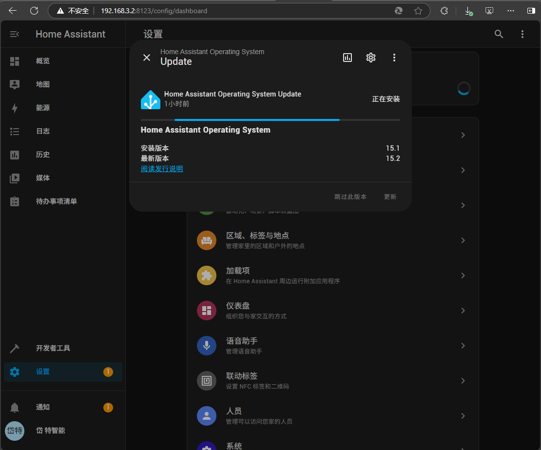Collapse the Home Assistant sidebar
Screen dimensions: 541x450
[15, 34]
